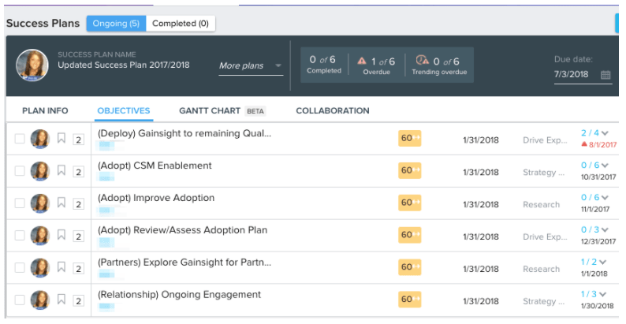
Task: Click bookmark icon on Review/Assess Adoption Plan row
Action: pos(61,235)
